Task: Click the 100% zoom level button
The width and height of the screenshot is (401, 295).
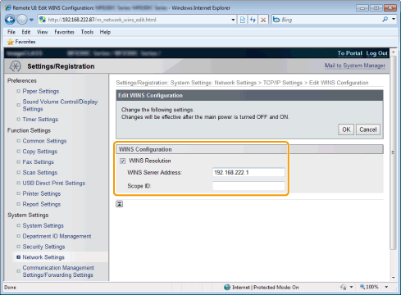Action: [369, 287]
